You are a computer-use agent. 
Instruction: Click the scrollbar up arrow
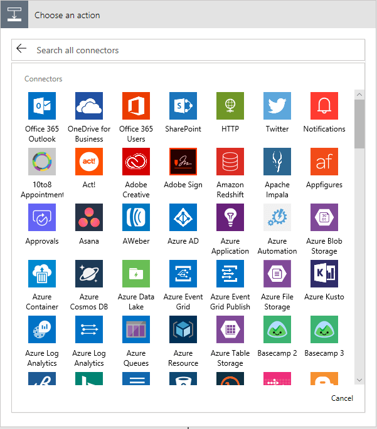pos(359,95)
